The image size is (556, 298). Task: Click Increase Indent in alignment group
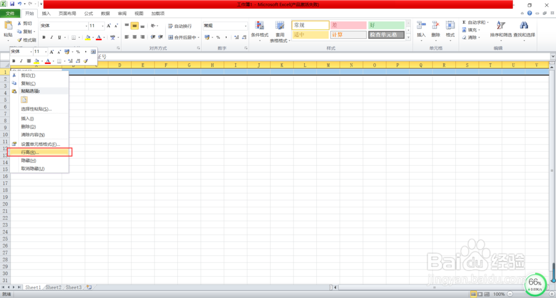click(x=161, y=37)
